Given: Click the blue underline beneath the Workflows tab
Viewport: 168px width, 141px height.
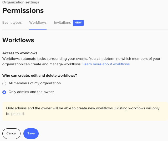Looking at the screenshot, I should pyautogui.click(x=38, y=29).
